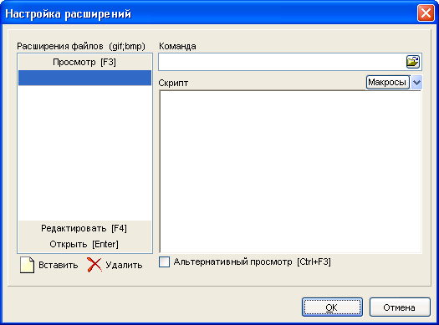Screen dimensions: 439x325
Task: Click the Вставить blank page icon
Action: pyautogui.click(x=27, y=265)
